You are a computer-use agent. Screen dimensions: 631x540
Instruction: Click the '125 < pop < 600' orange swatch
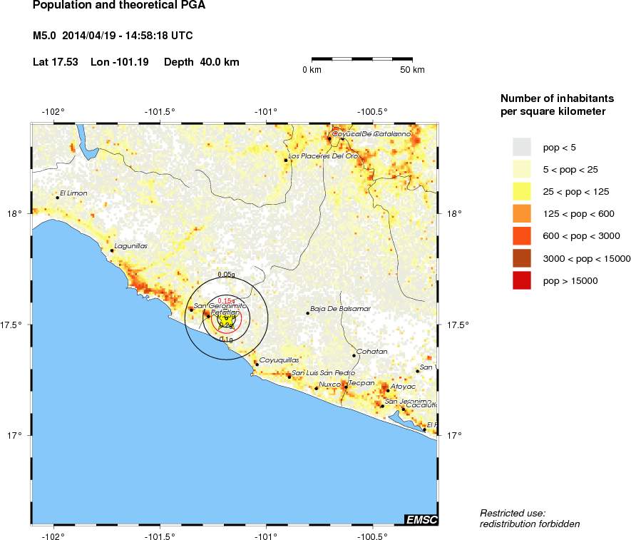pos(523,214)
